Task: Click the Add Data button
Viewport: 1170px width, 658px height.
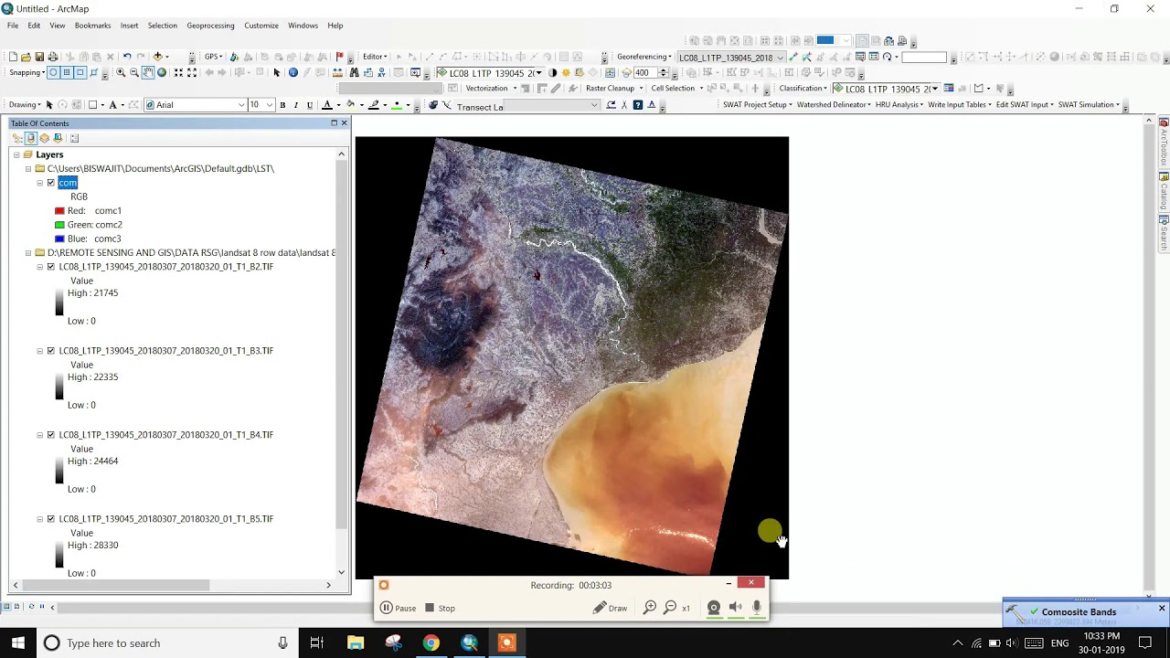Action: 157,57
